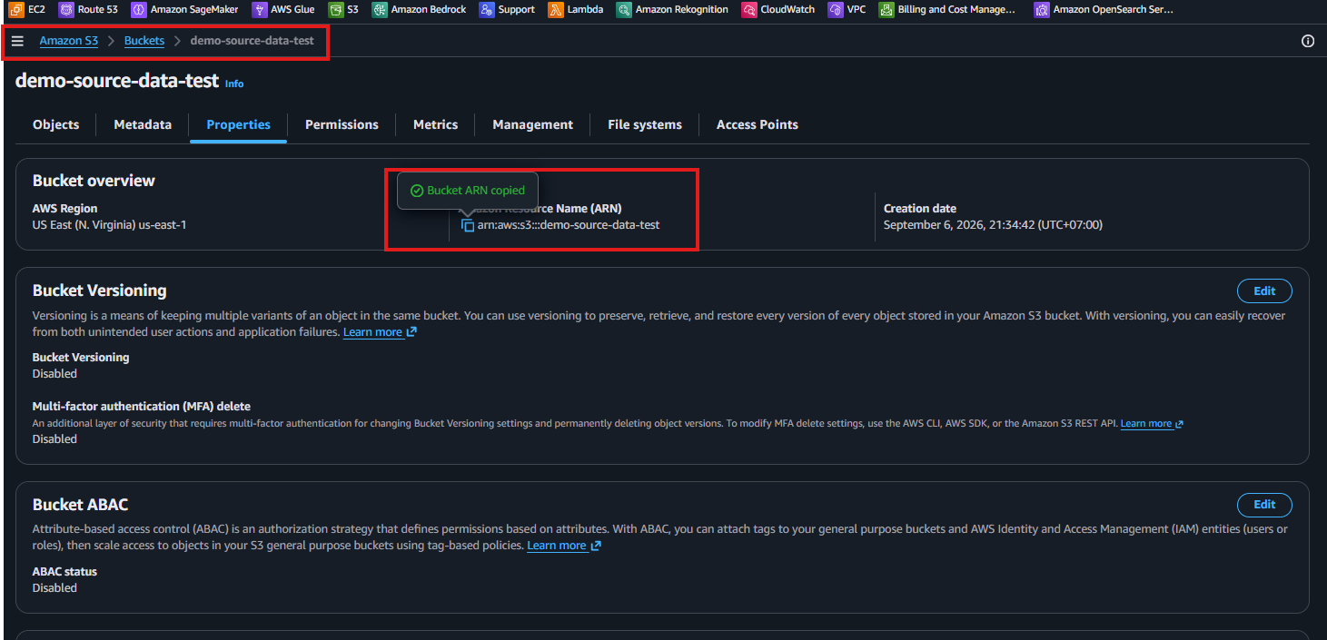The width and height of the screenshot is (1327, 640).
Task: Open Amazon SageMaker shortcut icon
Action: pyautogui.click(x=138, y=10)
